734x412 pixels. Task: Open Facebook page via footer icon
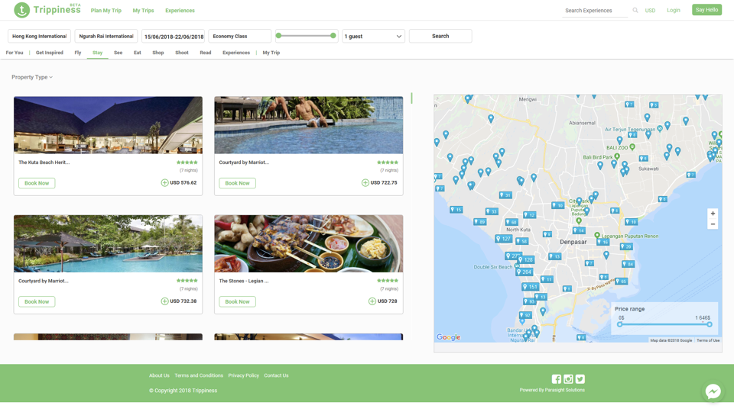click(556, 379)
